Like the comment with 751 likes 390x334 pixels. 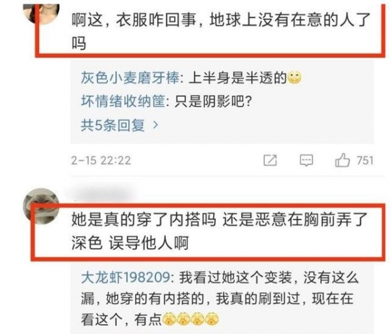343,160
